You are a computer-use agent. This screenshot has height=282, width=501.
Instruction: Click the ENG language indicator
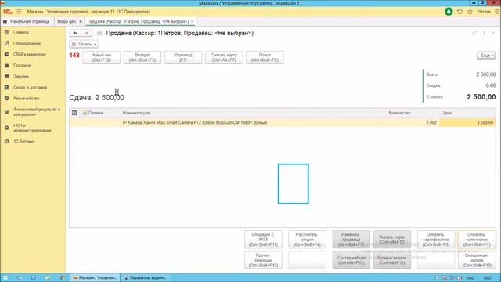(x=470, y=278)
